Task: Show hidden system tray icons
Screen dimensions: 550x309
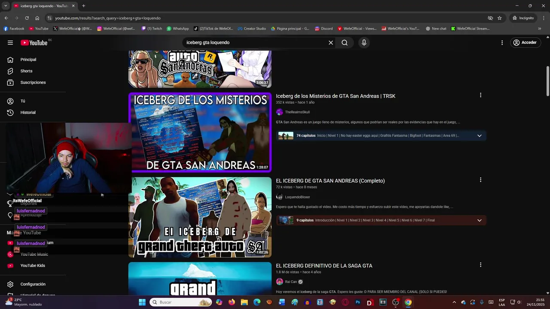Action: (x=454, y=302)
